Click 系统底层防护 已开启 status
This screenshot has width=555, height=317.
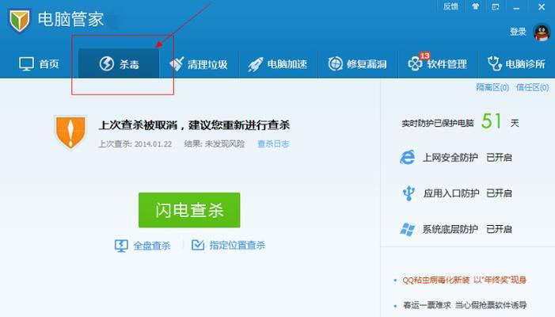(x=499, y=229)
